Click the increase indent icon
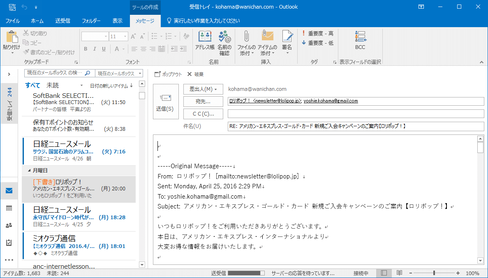The width and height of the screenshot is (488, 278). pos(183,49)
